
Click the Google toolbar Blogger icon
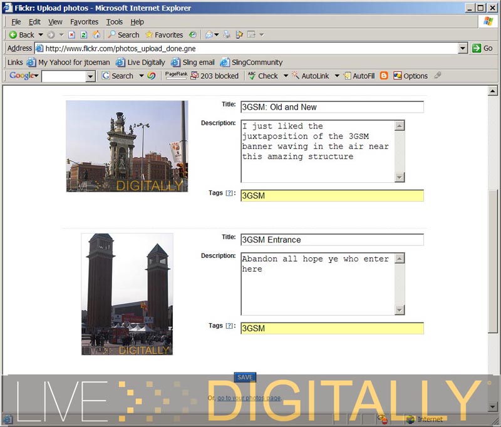pos(384,76)
